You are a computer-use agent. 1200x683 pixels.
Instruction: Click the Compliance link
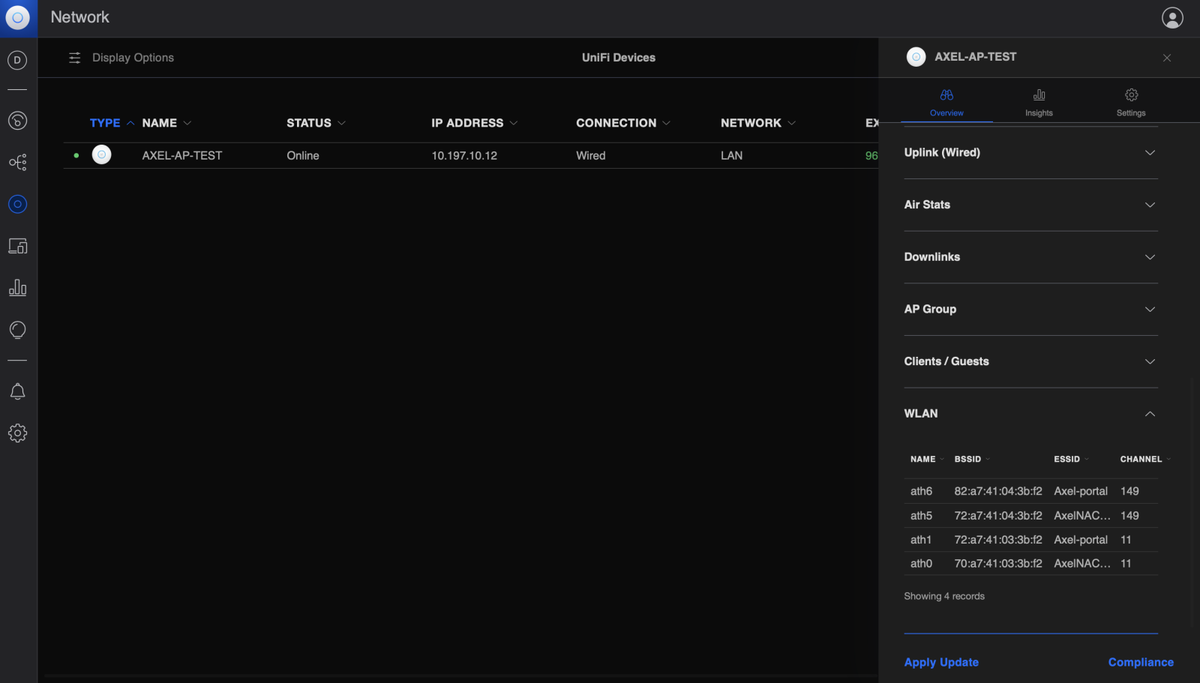[1141, 662]
